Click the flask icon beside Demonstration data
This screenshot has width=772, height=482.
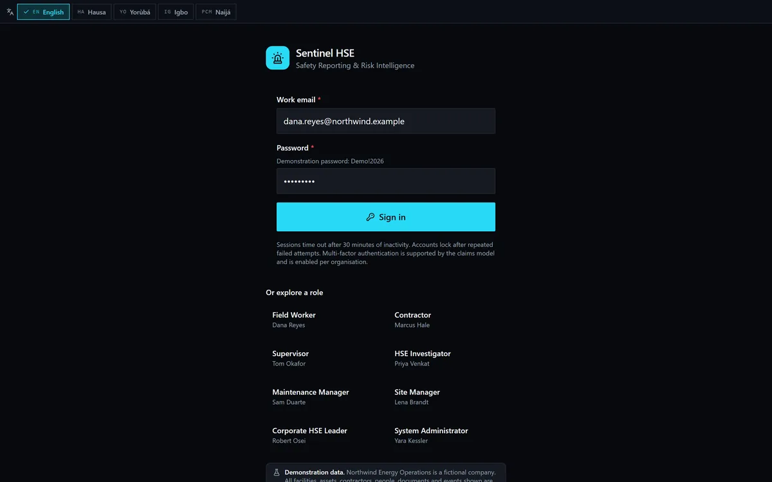[277, 472]
